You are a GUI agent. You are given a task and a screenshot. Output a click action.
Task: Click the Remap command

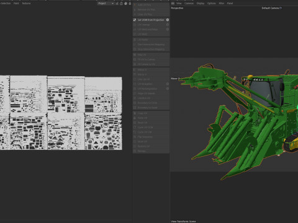151,151
